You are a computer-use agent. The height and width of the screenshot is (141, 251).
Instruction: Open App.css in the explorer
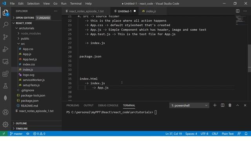pyautogui.click(x=36, y=49)
